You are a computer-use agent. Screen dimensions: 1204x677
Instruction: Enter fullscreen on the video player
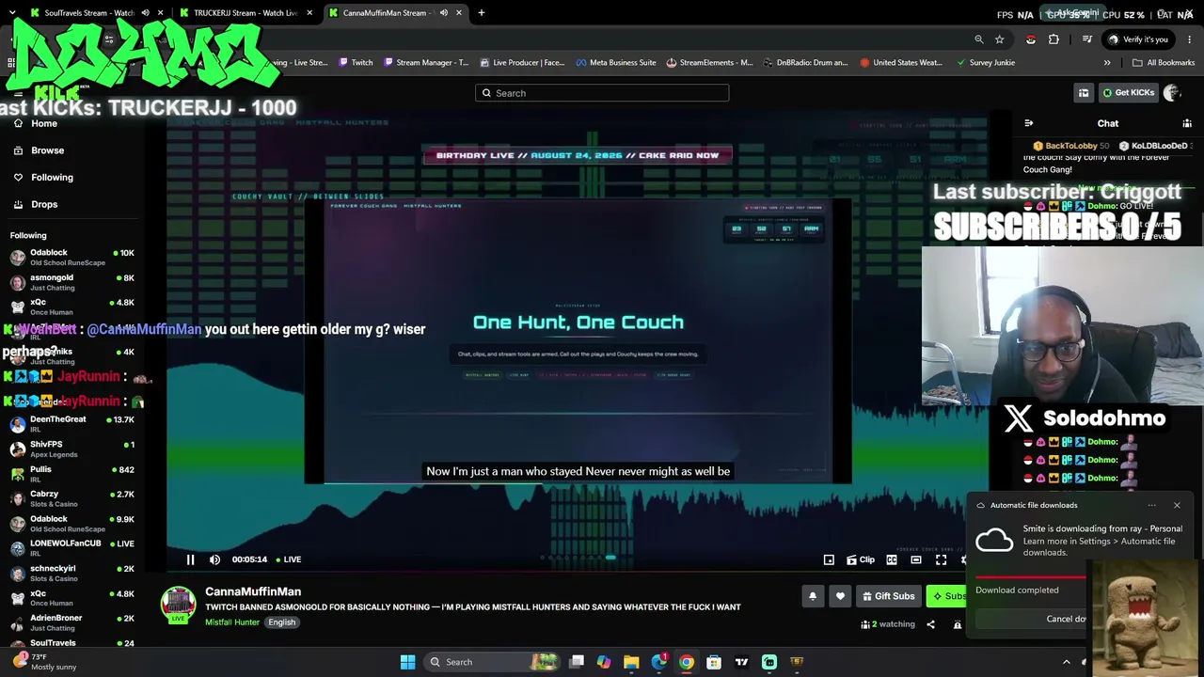click(x=941, y=559)
